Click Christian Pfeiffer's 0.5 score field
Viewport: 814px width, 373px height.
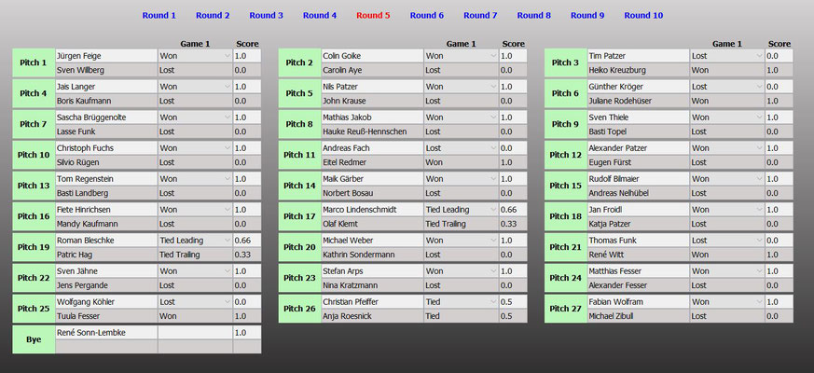(513, 302)
